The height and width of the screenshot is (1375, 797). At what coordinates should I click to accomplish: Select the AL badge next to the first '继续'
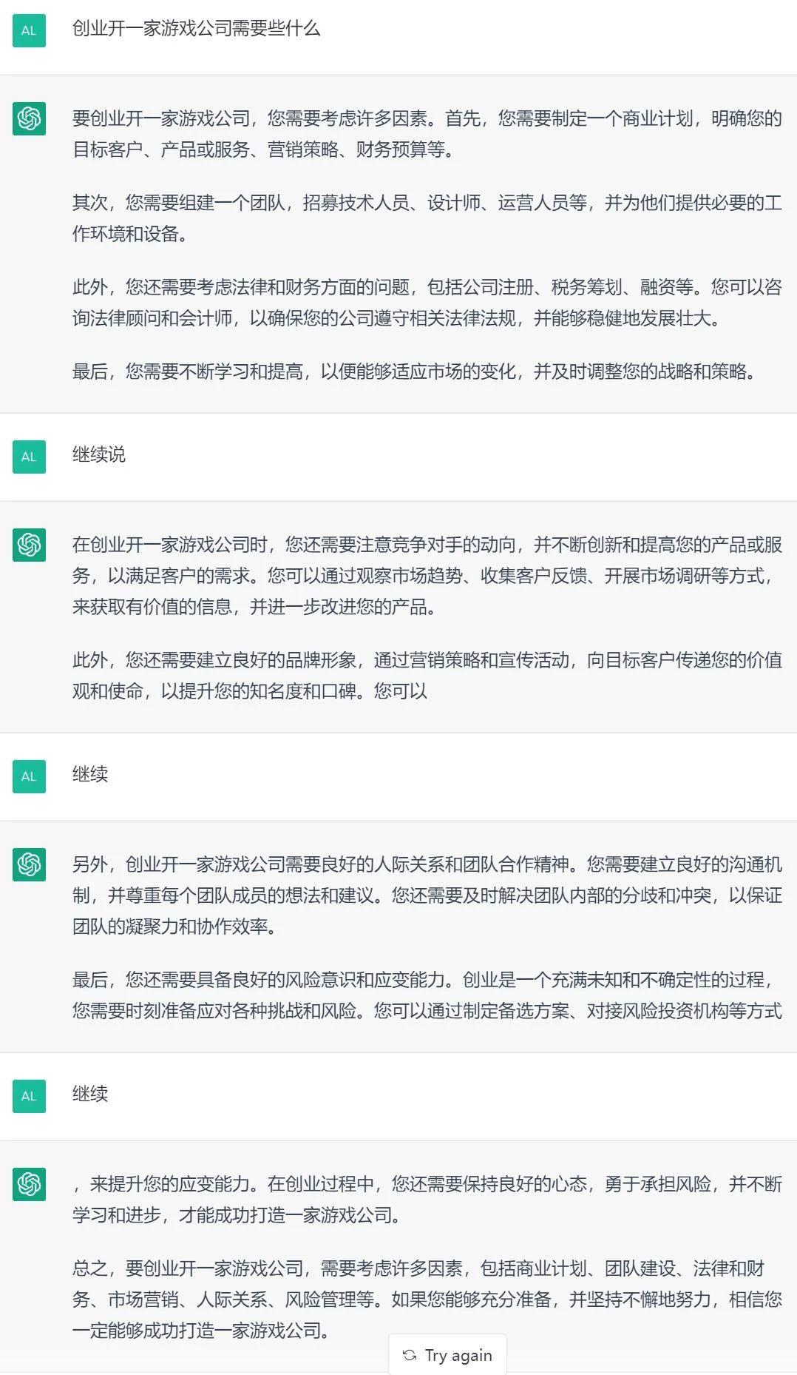point(29,776)
